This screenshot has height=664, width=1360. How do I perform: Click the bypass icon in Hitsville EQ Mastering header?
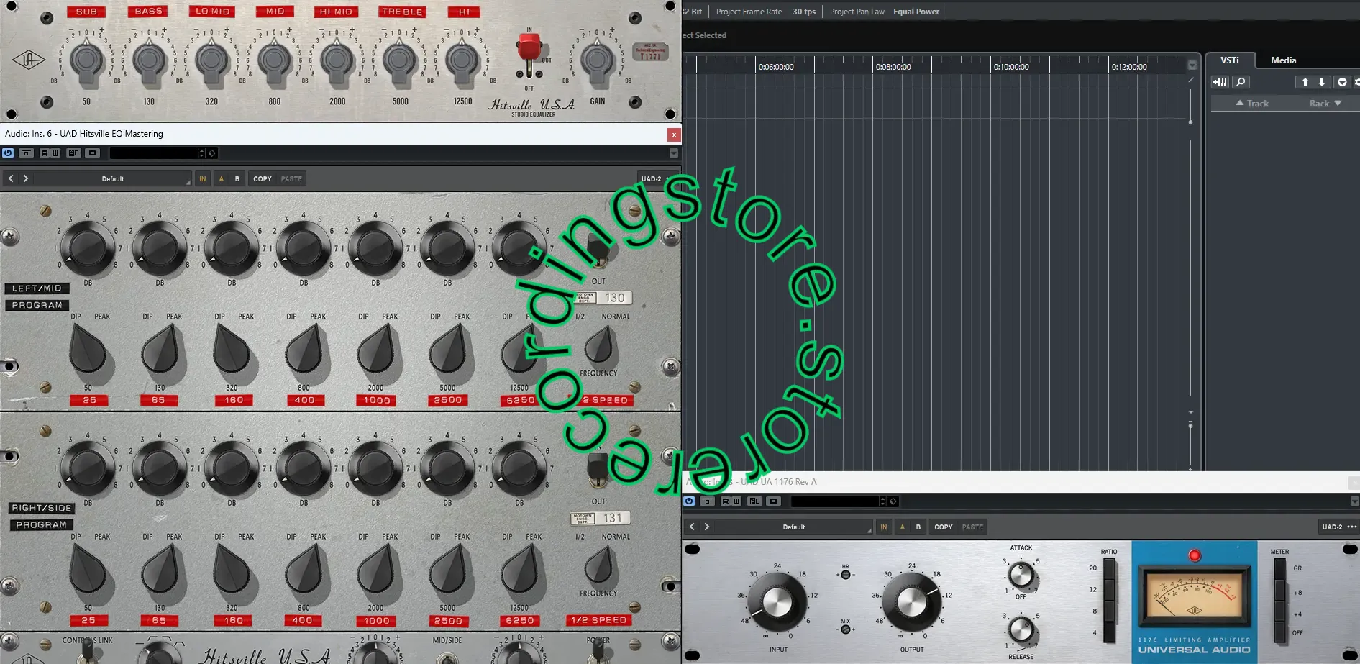(26, 153)
